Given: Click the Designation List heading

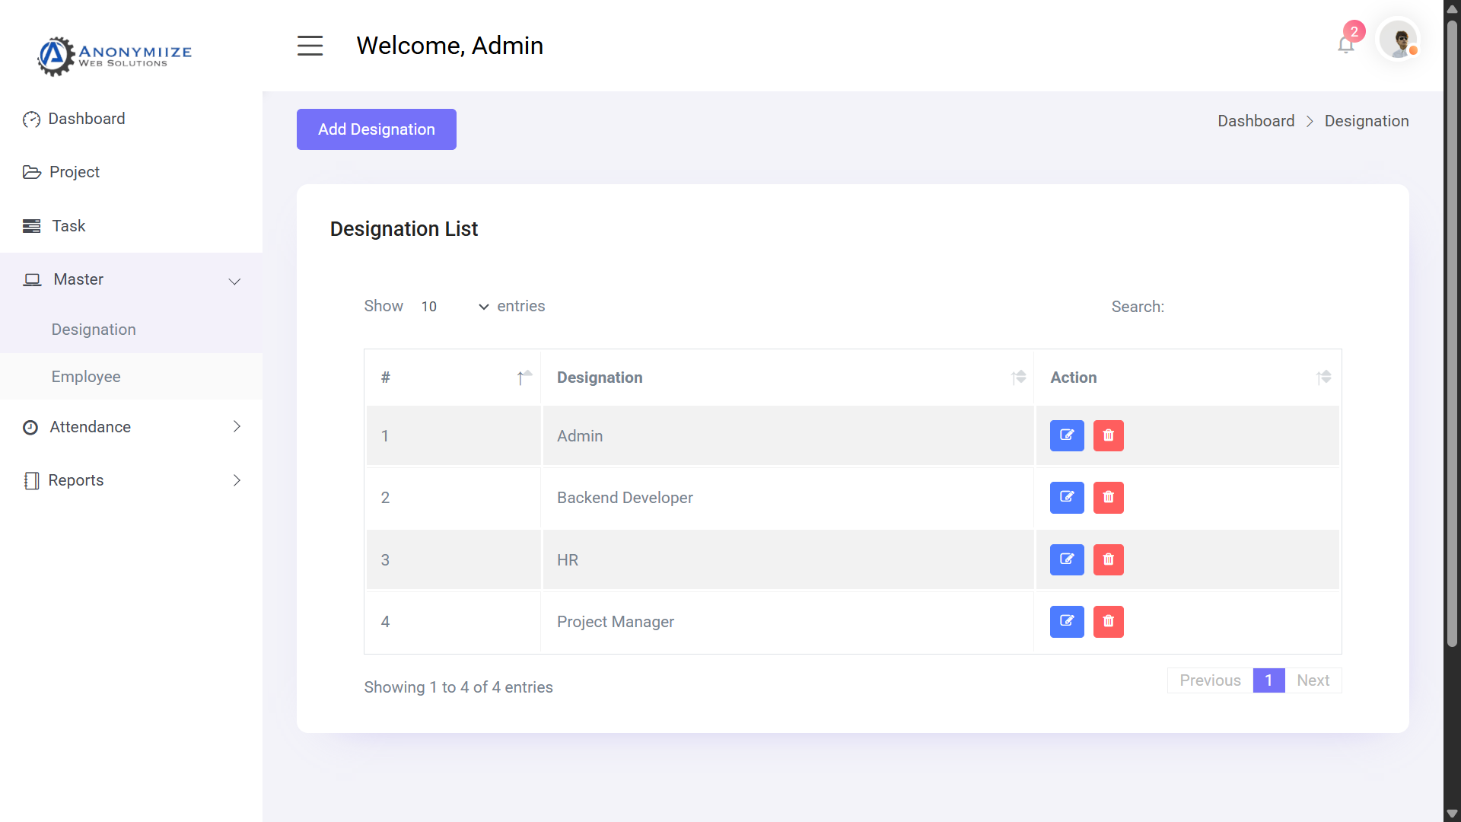Looking at the screenshot, I should (x=404, y=229).
